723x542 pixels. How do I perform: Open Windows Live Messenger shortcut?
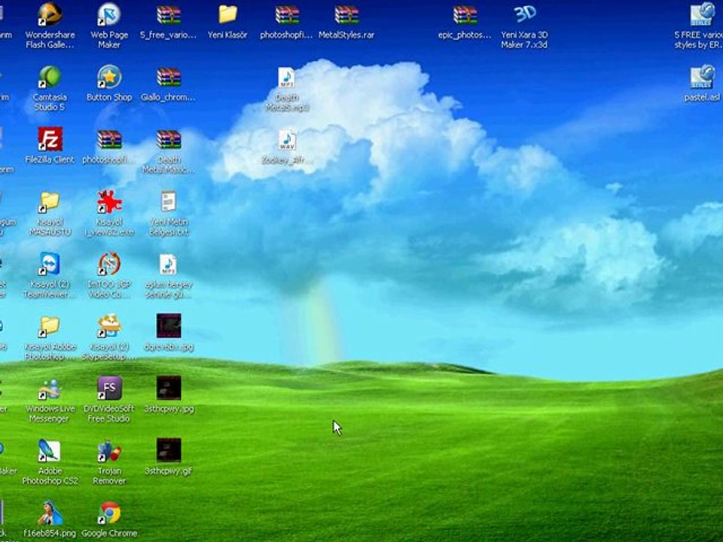50,388
